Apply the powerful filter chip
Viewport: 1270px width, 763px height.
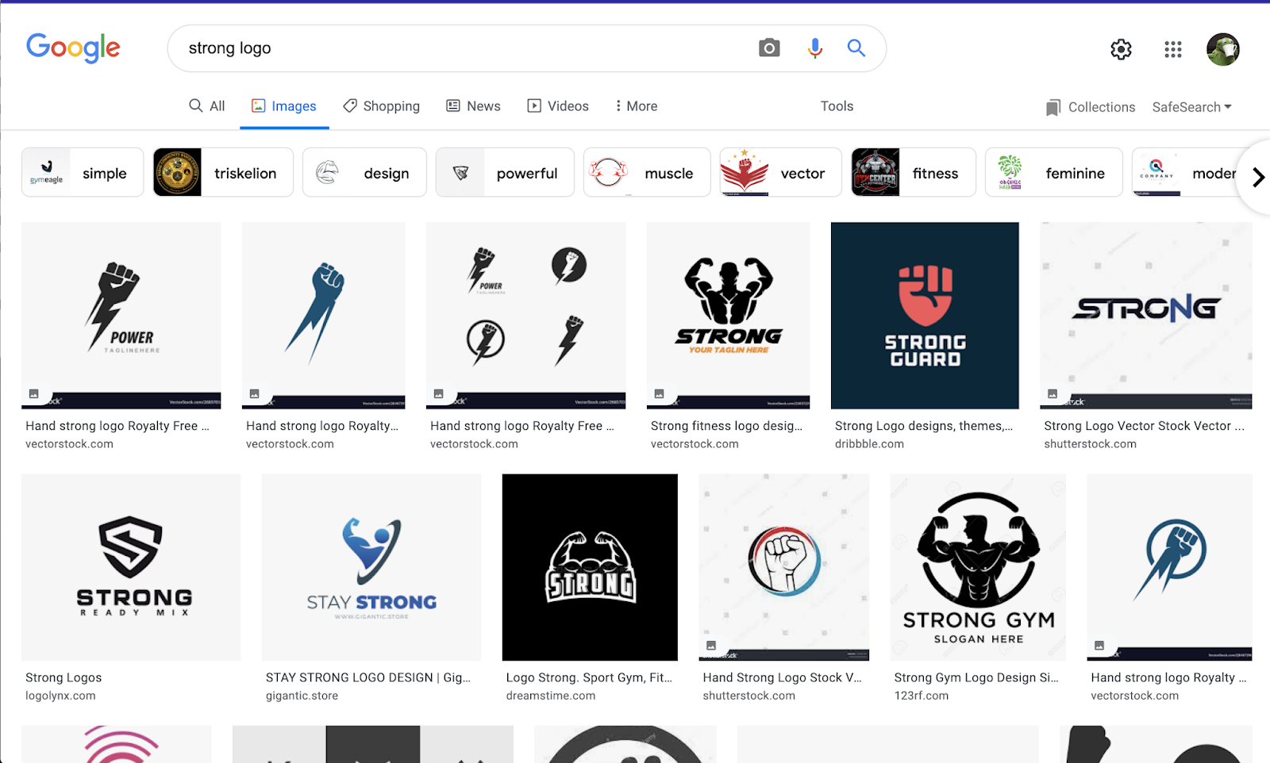[505, 172]
